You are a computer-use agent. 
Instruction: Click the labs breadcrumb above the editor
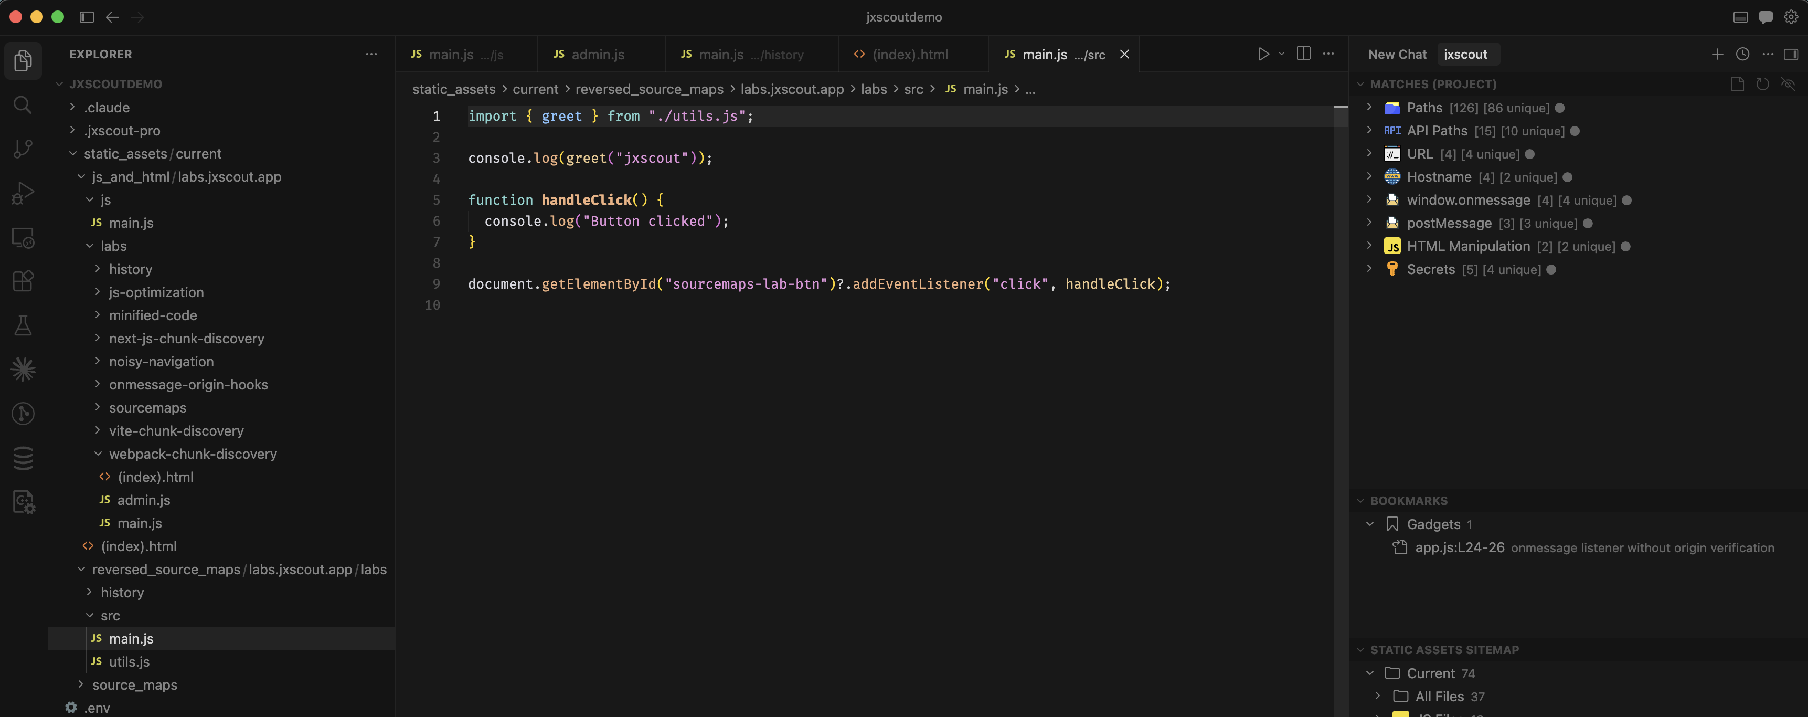(875, 89)
